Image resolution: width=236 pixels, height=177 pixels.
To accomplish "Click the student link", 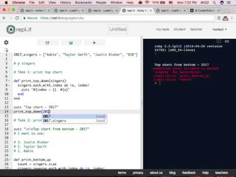I will pyautogui.click(x=179, y=29).
